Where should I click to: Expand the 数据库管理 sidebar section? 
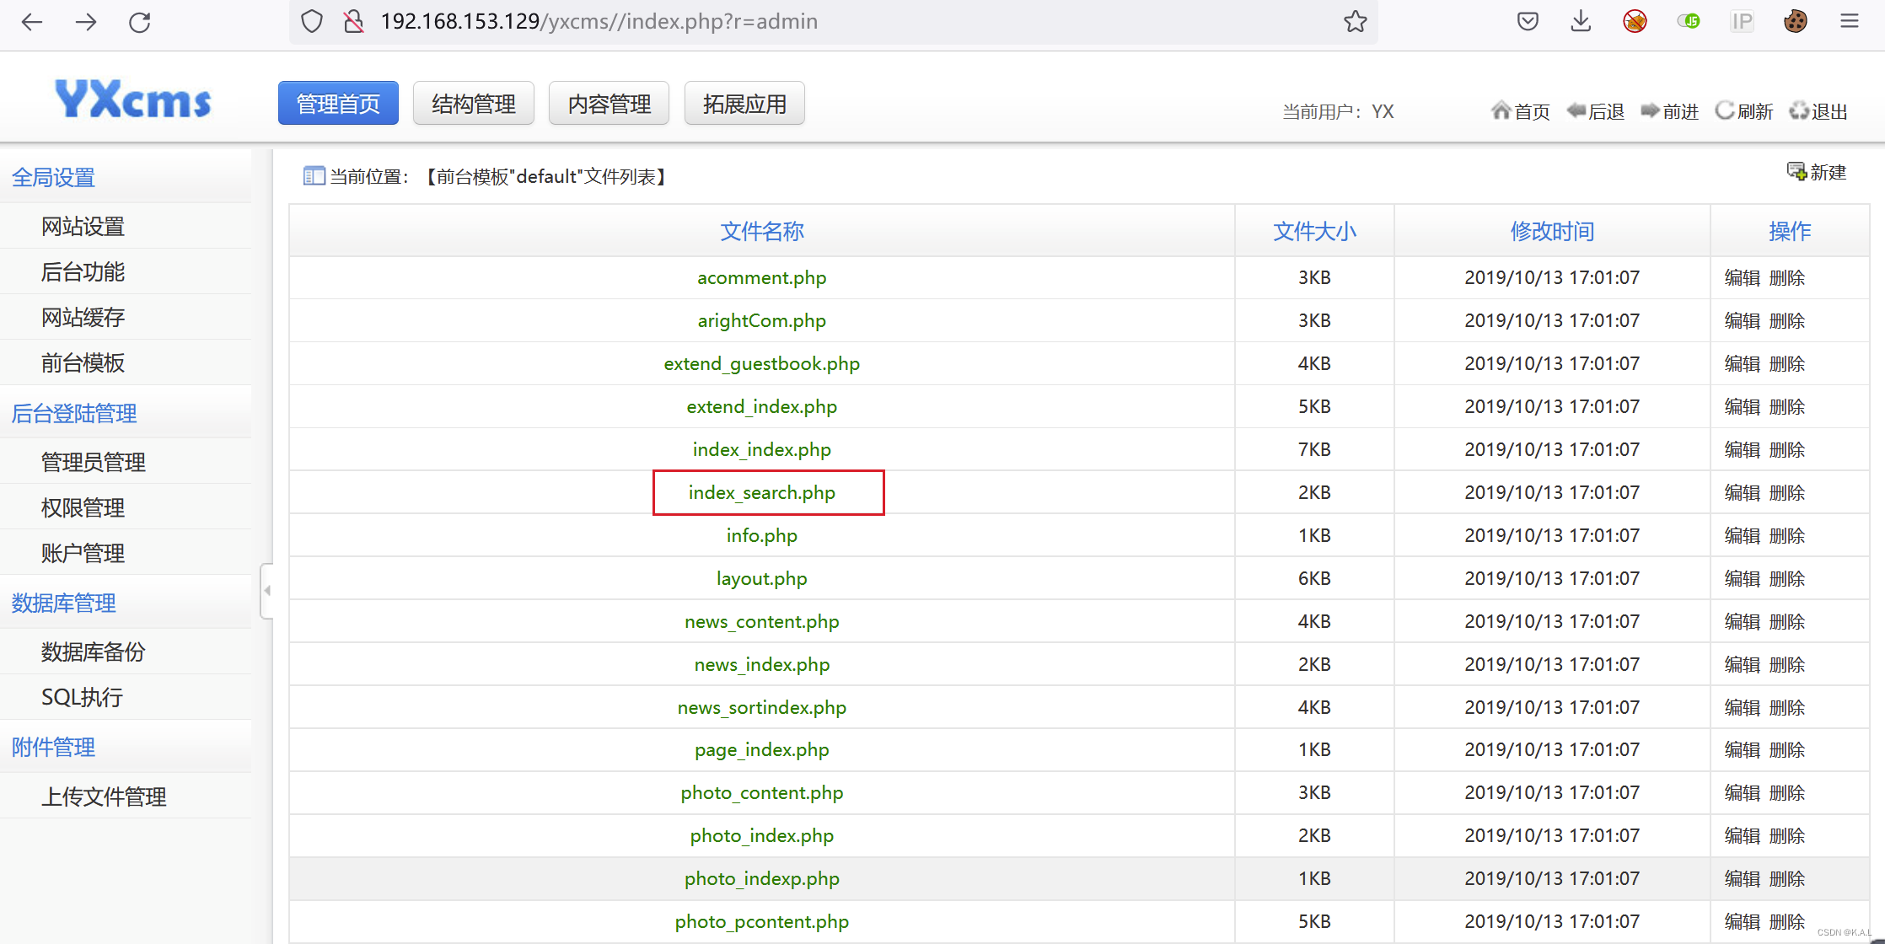click(63, 603)
